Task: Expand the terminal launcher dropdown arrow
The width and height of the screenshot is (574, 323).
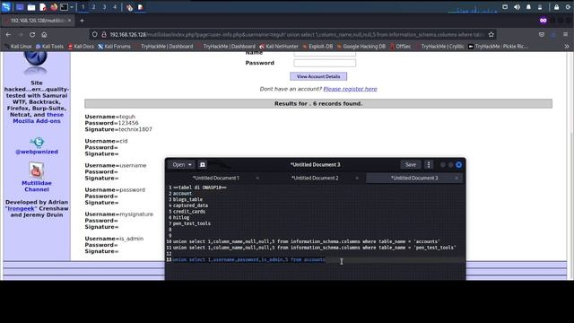Action: (x=72, y=7)
